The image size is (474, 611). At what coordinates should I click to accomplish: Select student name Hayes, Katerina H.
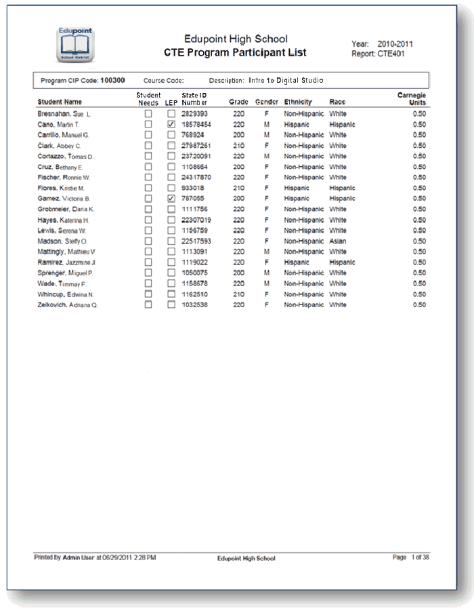click(63, 220)
